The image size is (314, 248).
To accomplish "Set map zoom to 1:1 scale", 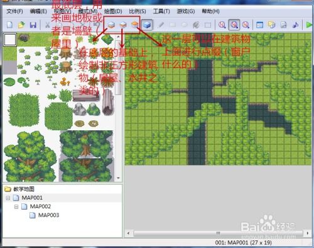I will [222, 25].
